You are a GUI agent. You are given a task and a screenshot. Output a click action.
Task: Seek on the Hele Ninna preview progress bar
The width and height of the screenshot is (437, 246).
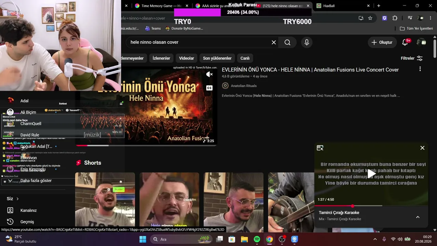tap(146, 145)
